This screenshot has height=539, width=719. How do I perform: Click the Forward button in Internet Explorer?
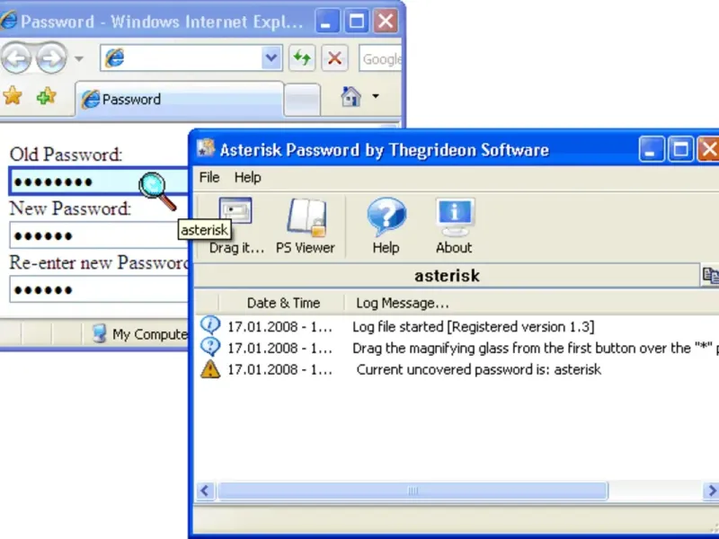point(51,57)
